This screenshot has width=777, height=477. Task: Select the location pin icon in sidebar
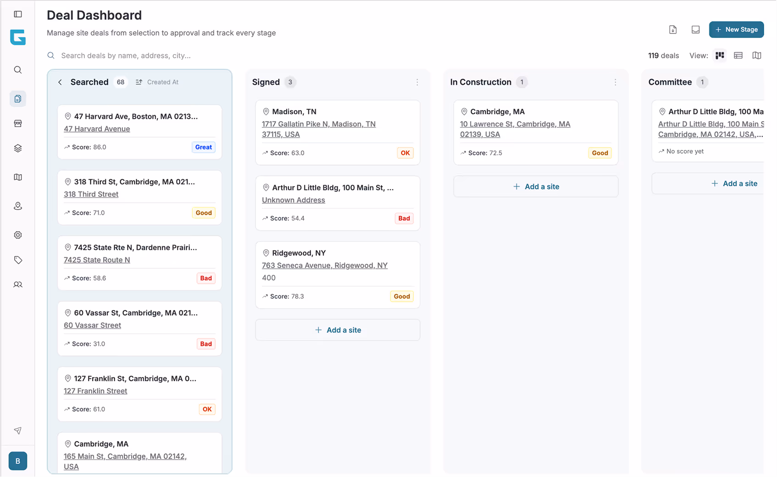(x=18, y=205)
